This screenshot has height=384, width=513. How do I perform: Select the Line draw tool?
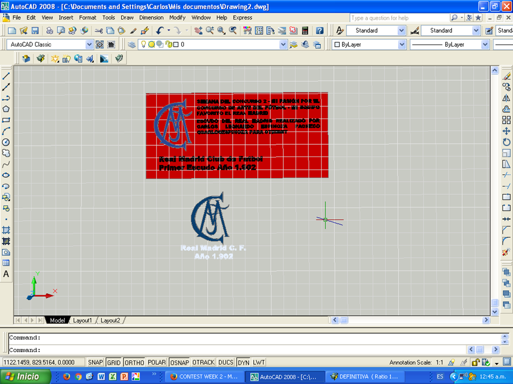6,76
